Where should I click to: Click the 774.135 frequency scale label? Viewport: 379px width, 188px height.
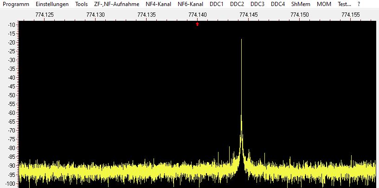(147, 15)
